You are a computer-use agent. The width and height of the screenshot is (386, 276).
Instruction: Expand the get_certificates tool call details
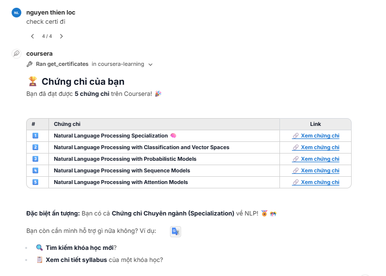[151, 64]
